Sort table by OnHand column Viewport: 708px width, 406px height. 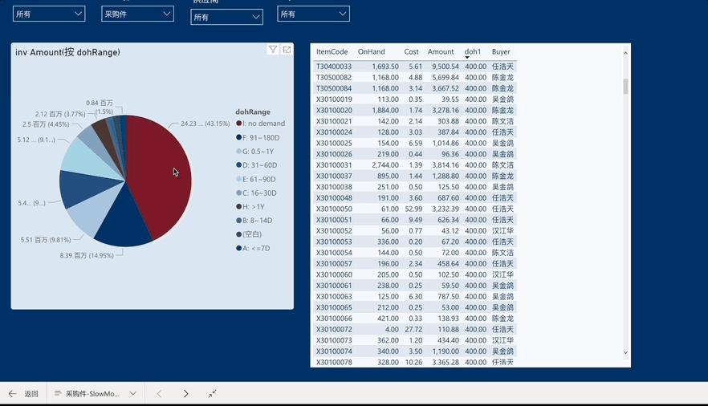click(x=371, y=52)
